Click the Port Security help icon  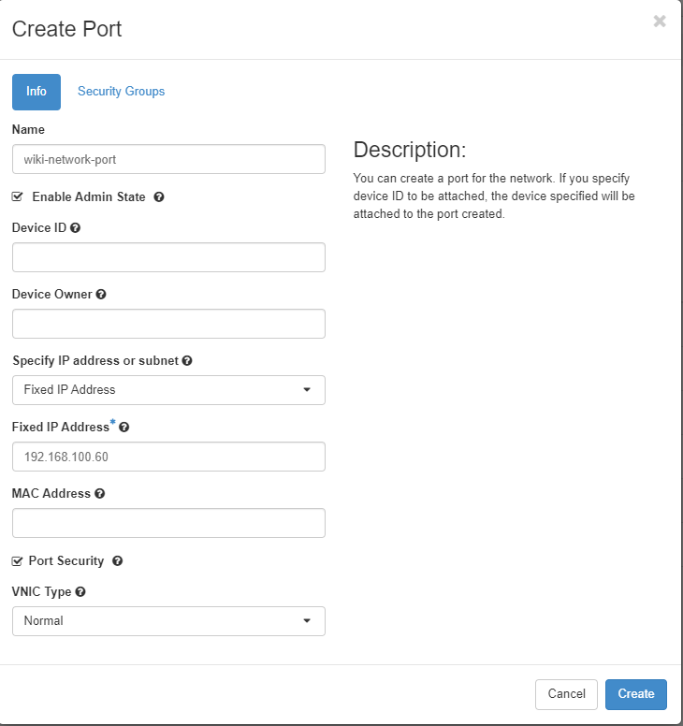pos(117,561)
